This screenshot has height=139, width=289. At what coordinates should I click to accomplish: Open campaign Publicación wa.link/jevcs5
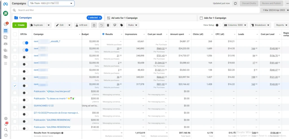52,91
